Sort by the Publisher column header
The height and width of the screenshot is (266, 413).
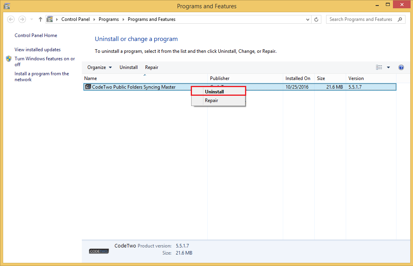coord(245,78)
